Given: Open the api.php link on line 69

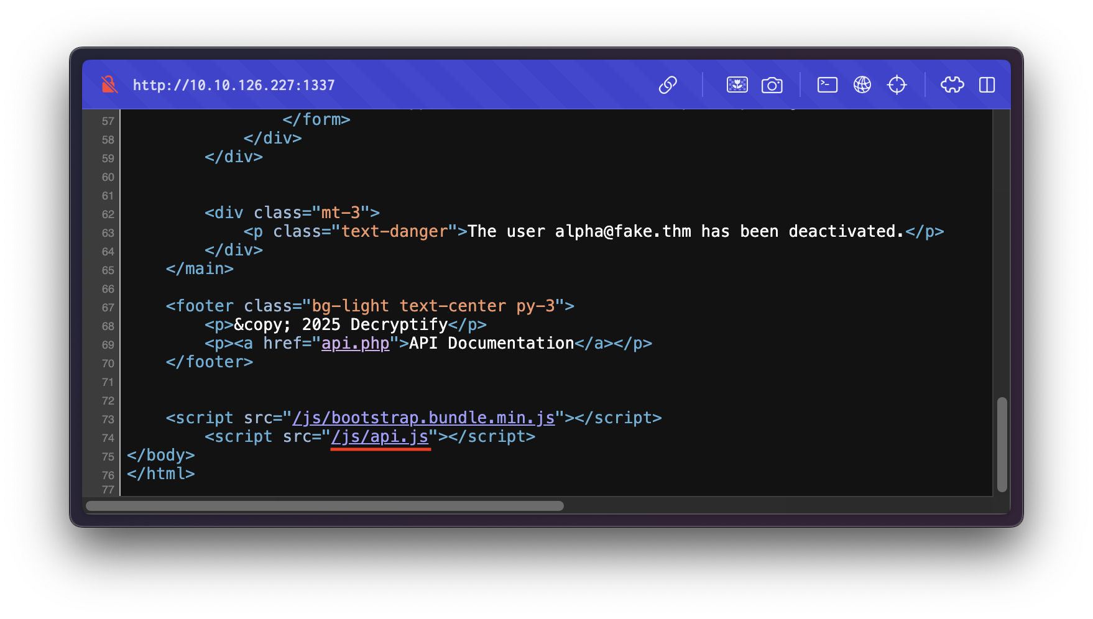Looking at the screenshot, I should coord(356,343).
